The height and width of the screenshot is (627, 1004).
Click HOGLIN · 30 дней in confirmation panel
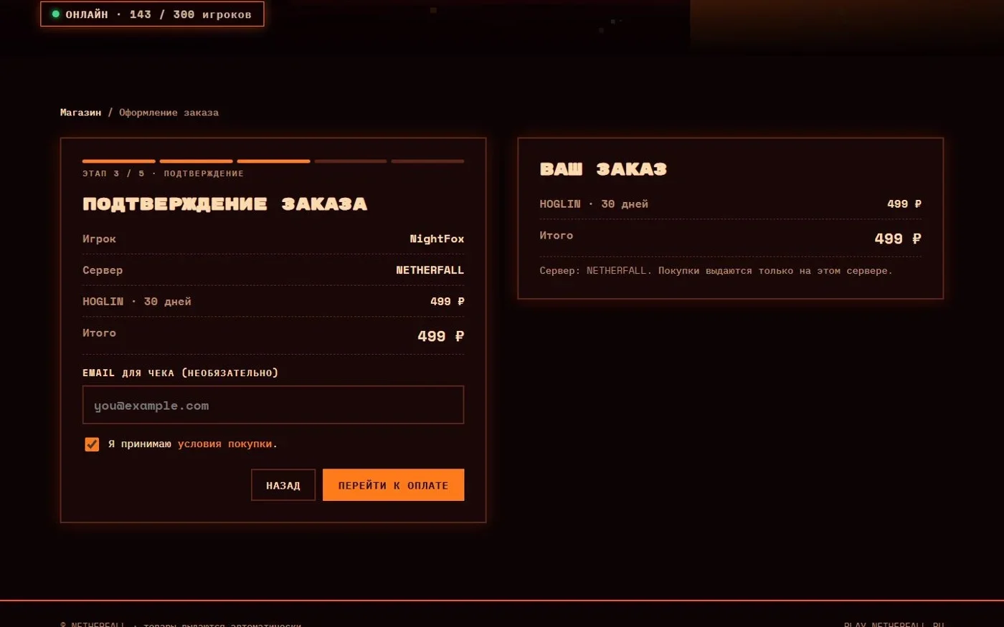pos(137,302)
